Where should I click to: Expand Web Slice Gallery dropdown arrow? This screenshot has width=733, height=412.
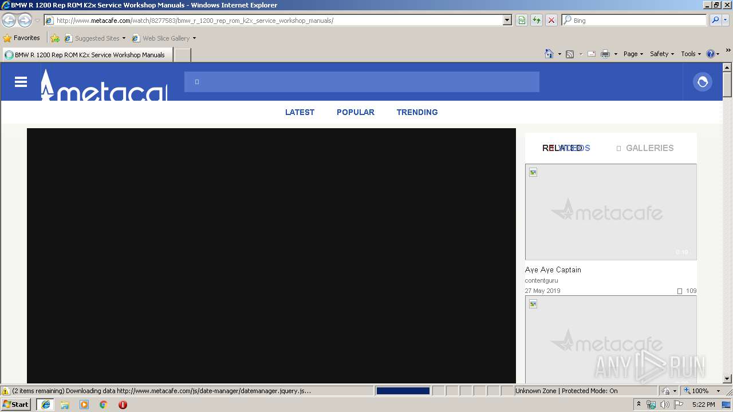click(x=194, y=38)
